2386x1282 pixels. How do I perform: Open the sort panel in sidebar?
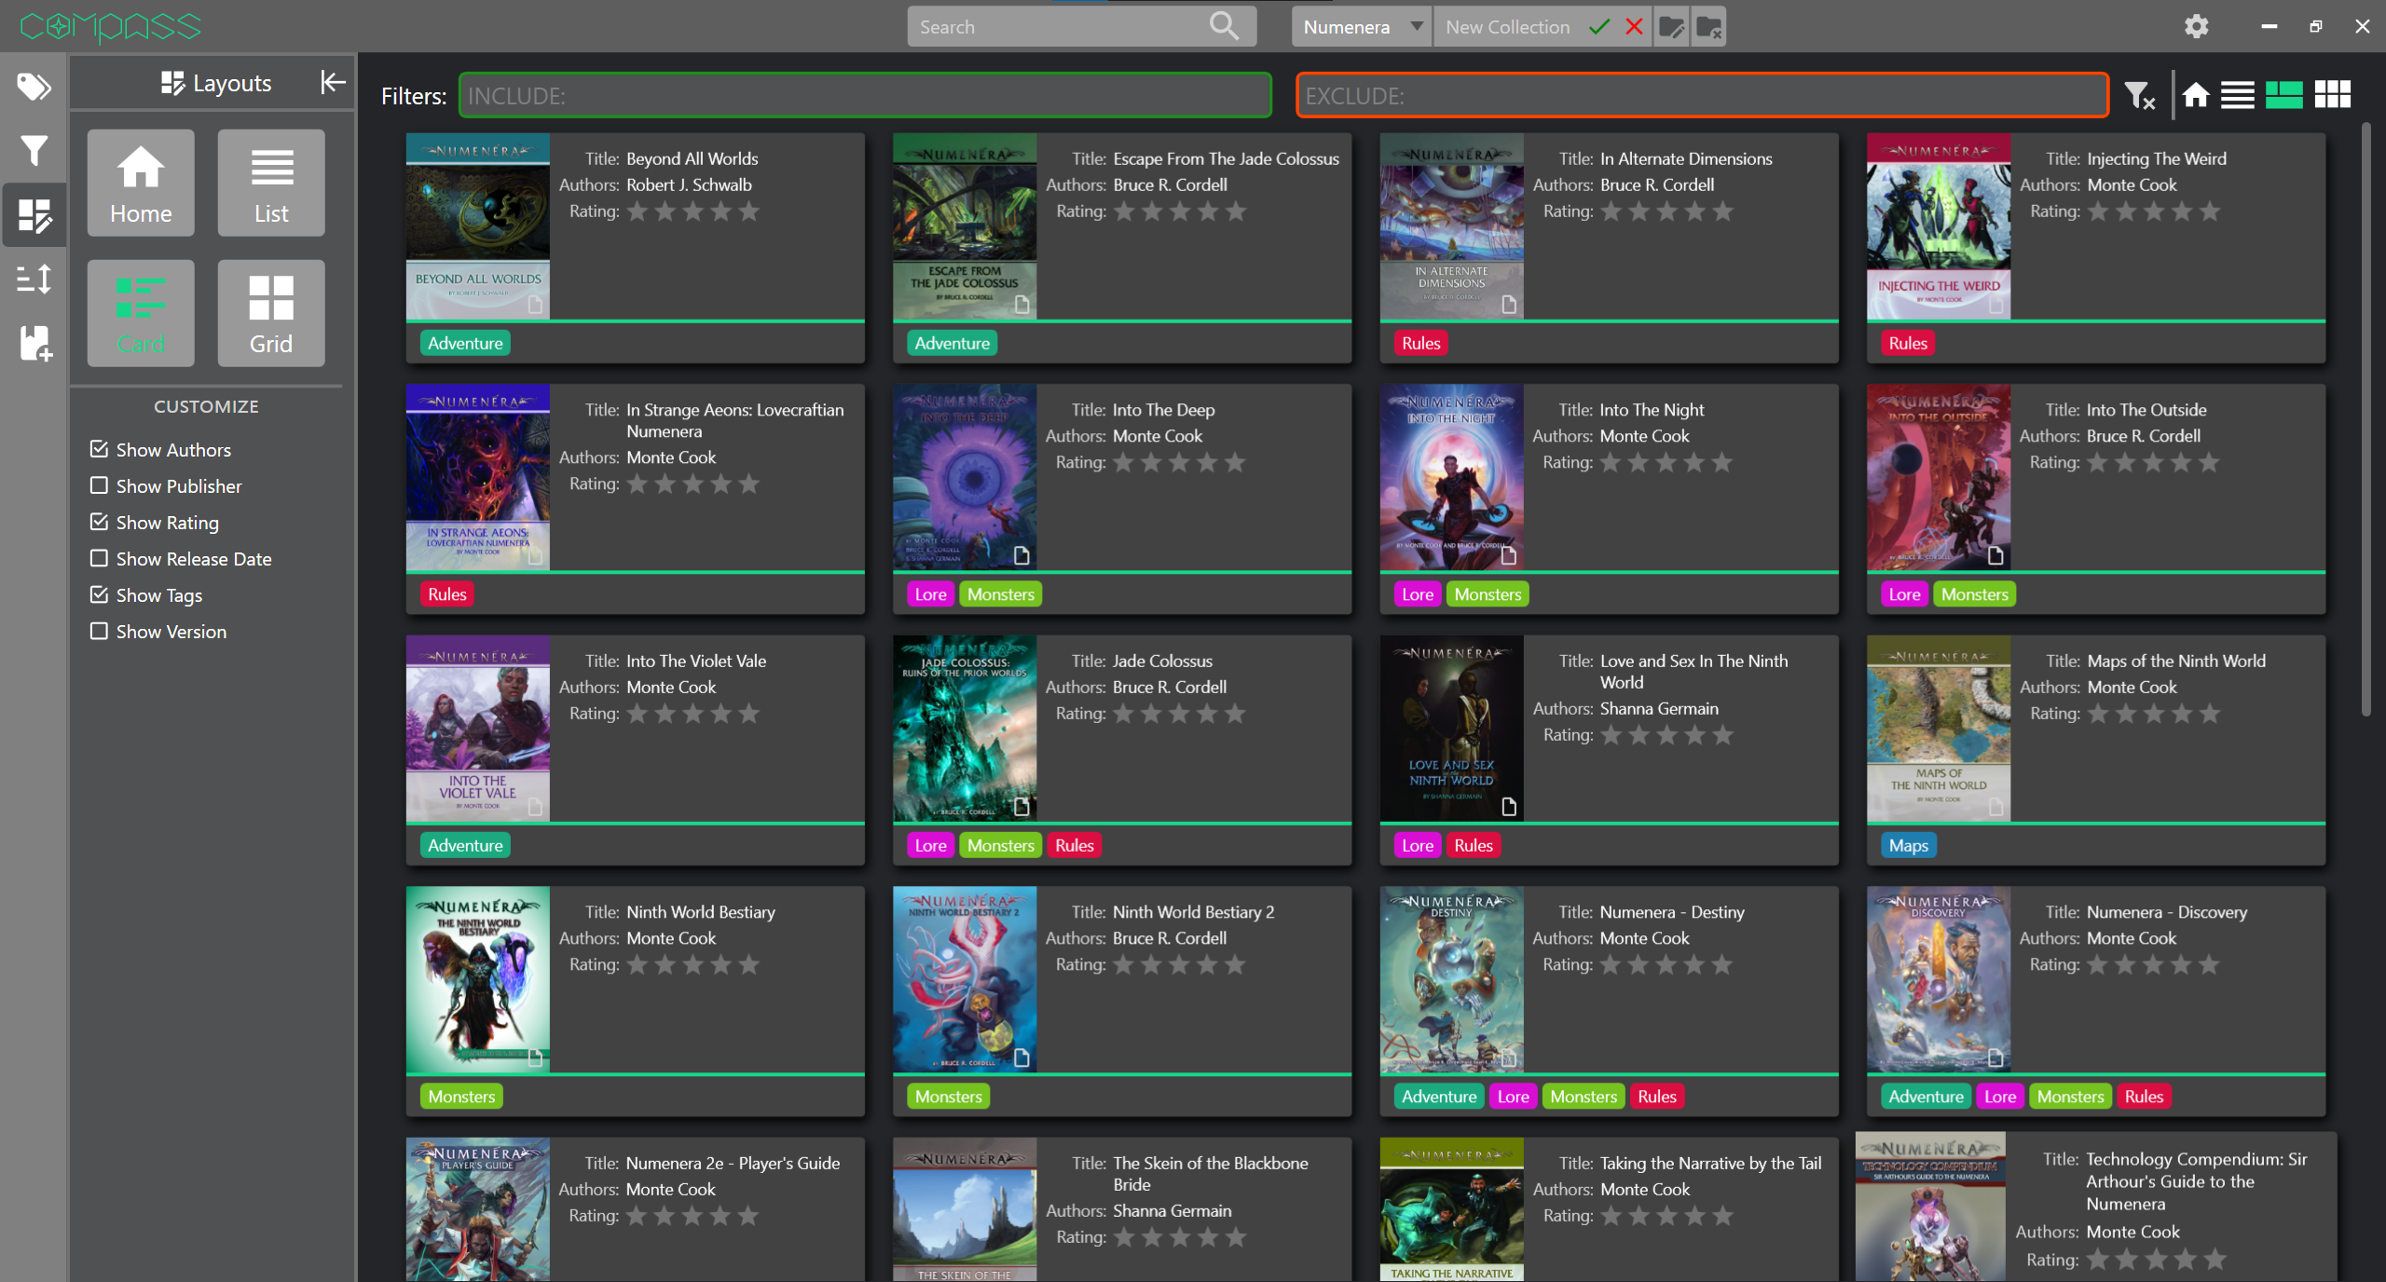(x=34, y=279)
